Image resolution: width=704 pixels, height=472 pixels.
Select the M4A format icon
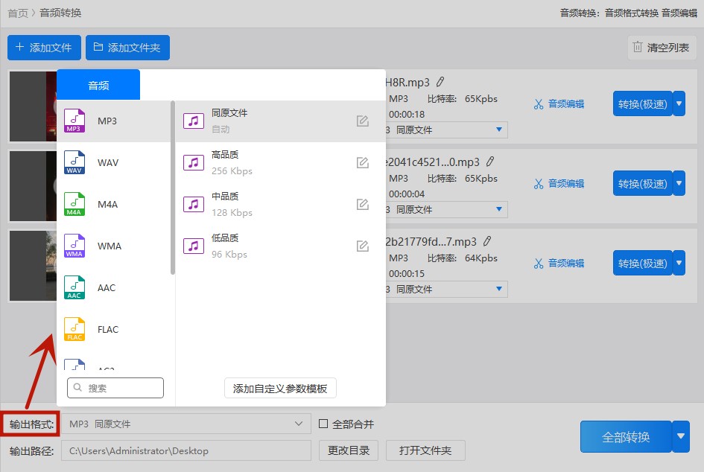click(74, 204)
